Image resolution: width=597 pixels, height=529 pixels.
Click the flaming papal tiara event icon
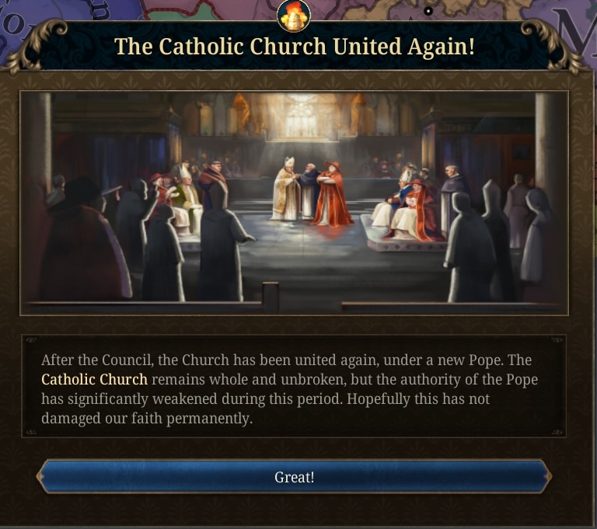(x=294, y=16)
